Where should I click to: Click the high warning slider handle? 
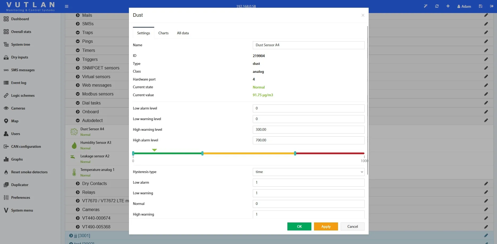click(x=202, y=153)
